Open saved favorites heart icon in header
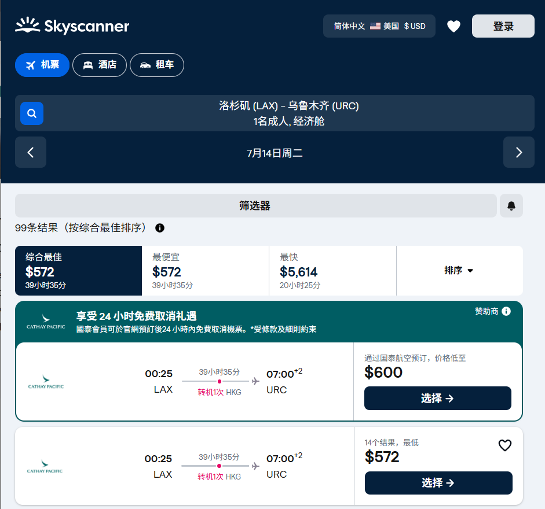The image size is (545, 509). [453, 26]
